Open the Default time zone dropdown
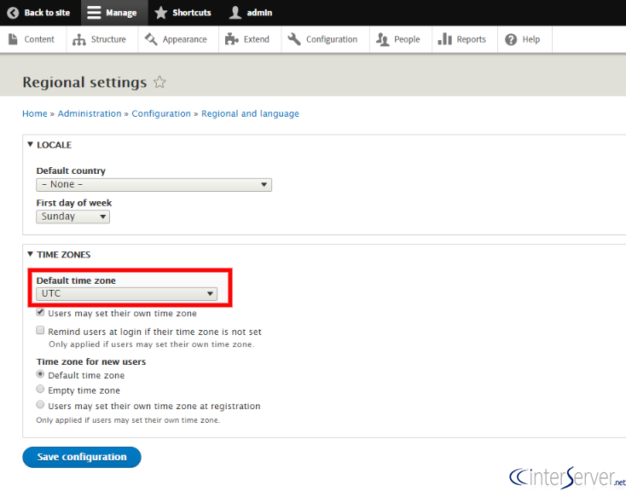626x491 pixels. coord(127,294)
